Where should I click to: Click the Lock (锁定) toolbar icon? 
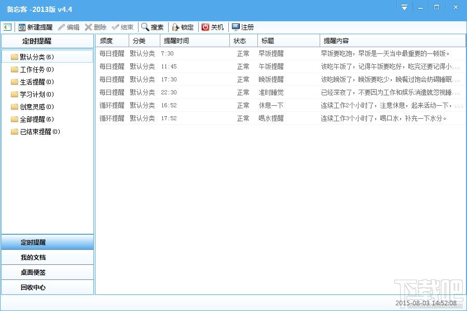(175, 27)
